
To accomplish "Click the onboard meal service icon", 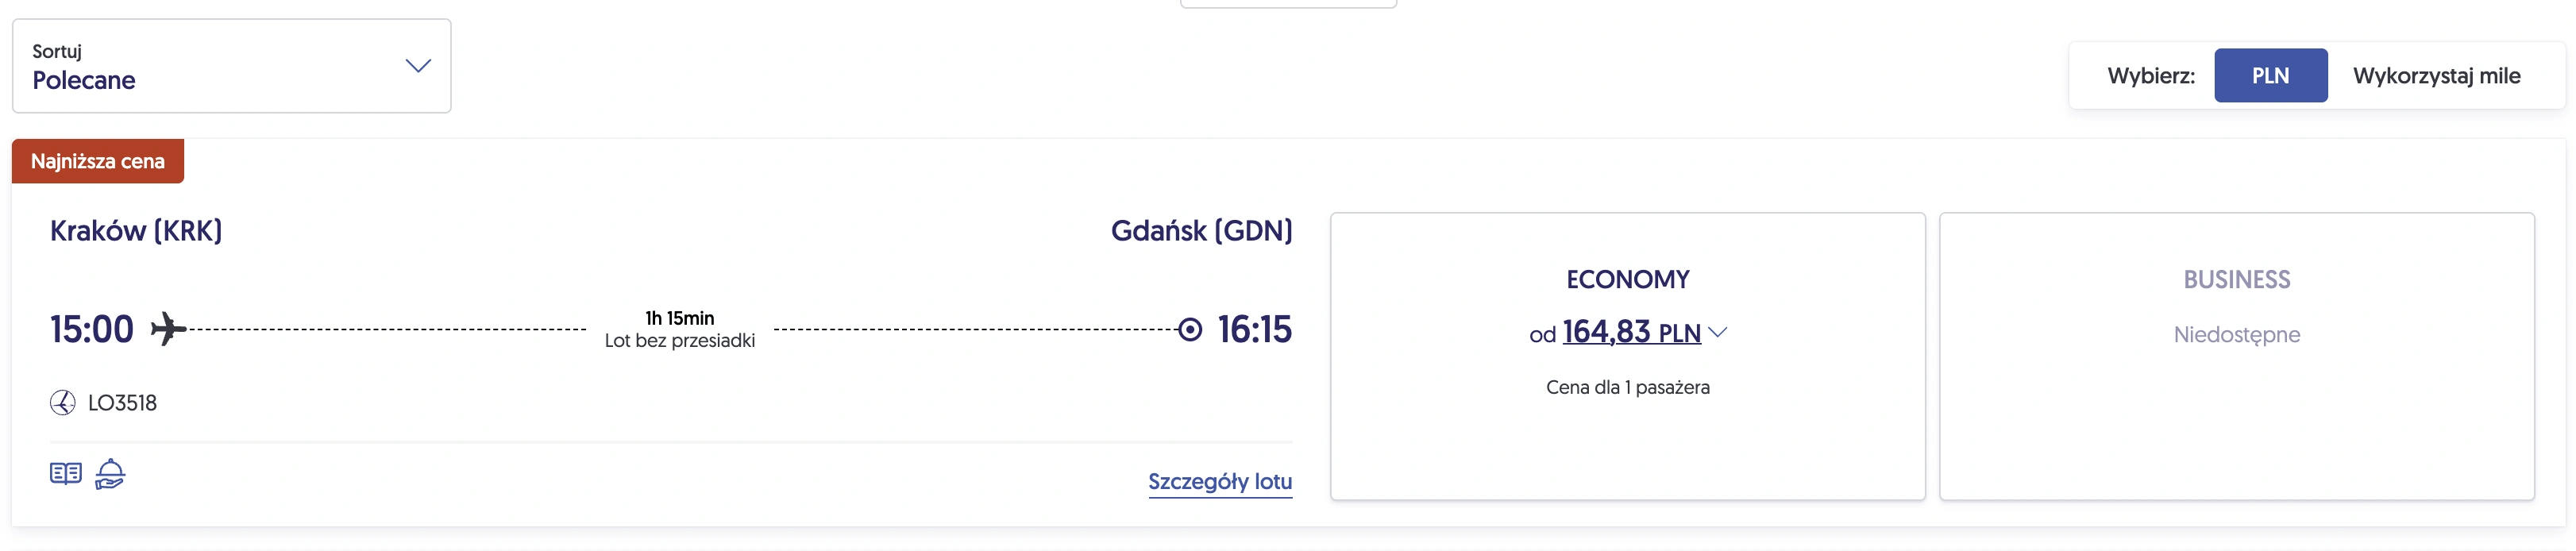I will coord(110,473).
